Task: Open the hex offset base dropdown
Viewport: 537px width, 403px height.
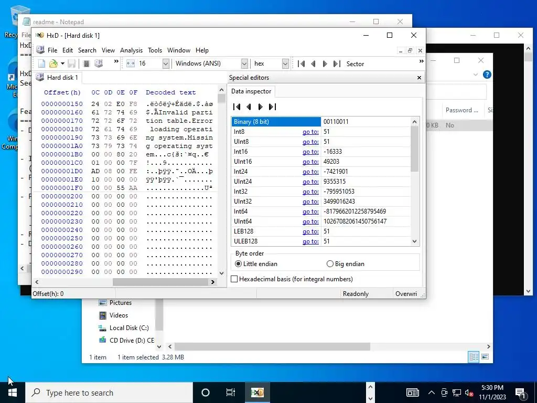Action: point(285,63)
